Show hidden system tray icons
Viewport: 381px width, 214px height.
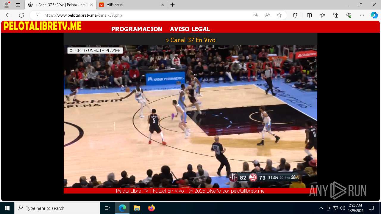(321, 208)
